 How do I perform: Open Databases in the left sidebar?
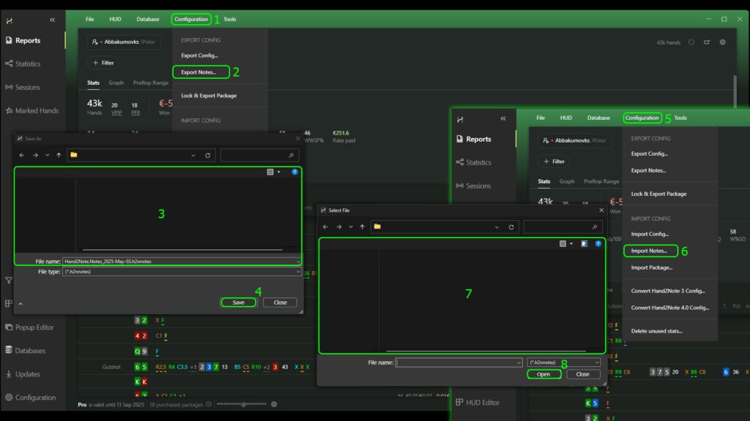[x=30, y=351]
